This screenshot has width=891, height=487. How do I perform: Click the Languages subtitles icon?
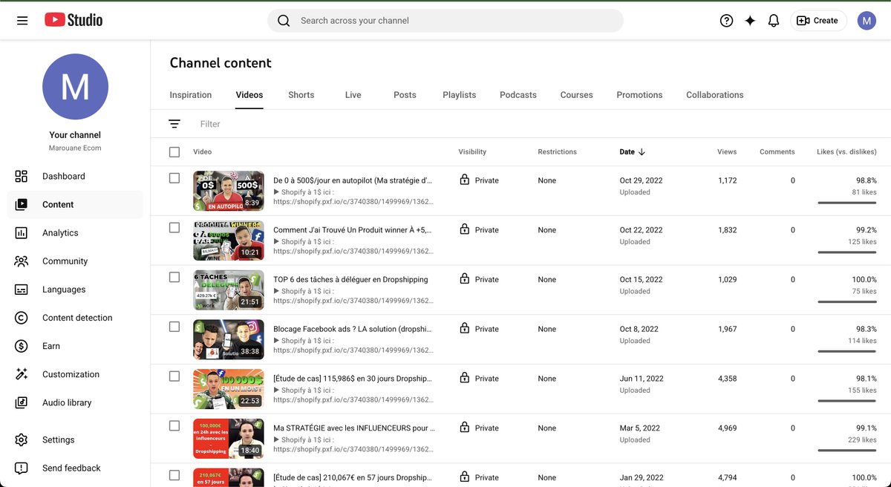coord(22,290)
